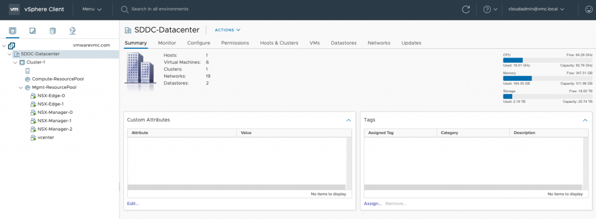596x219 pixels.
Task: Collapse the Cluster-1 tree node
Action: [15, 62]
